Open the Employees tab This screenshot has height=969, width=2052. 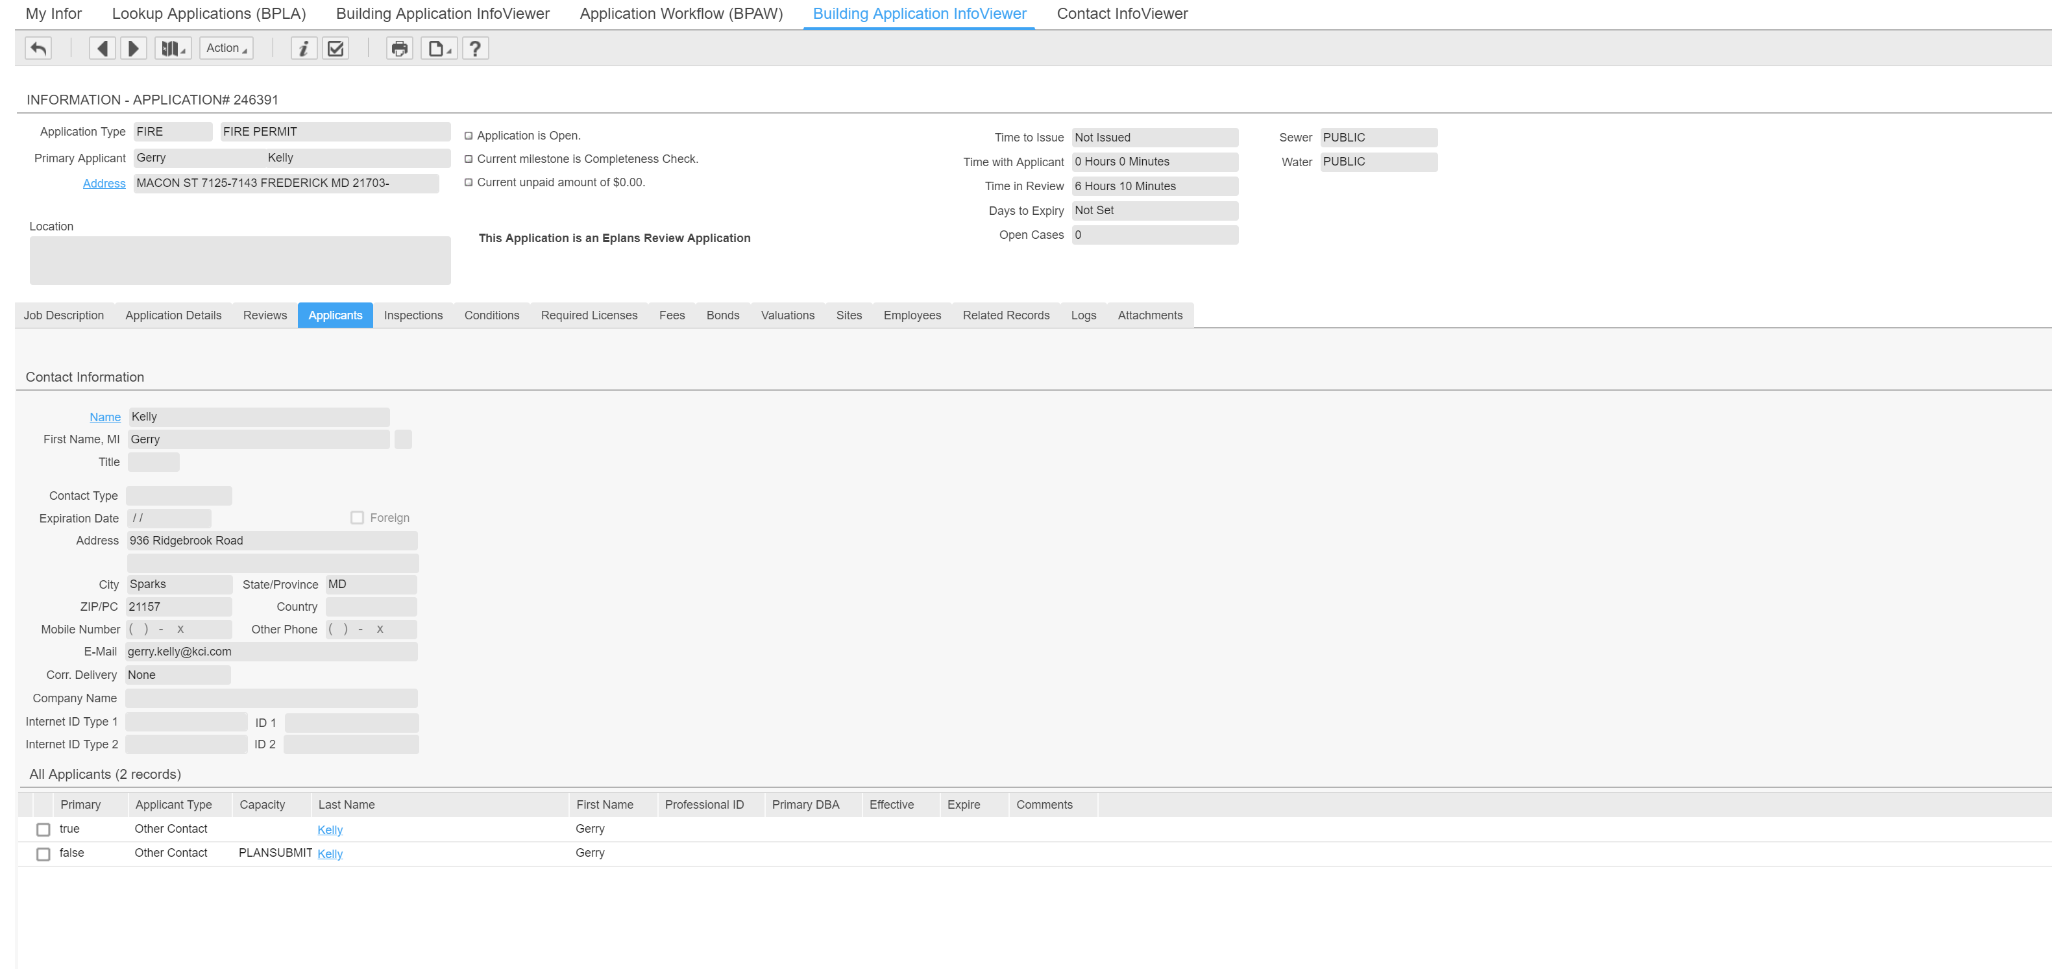[912, 315]
